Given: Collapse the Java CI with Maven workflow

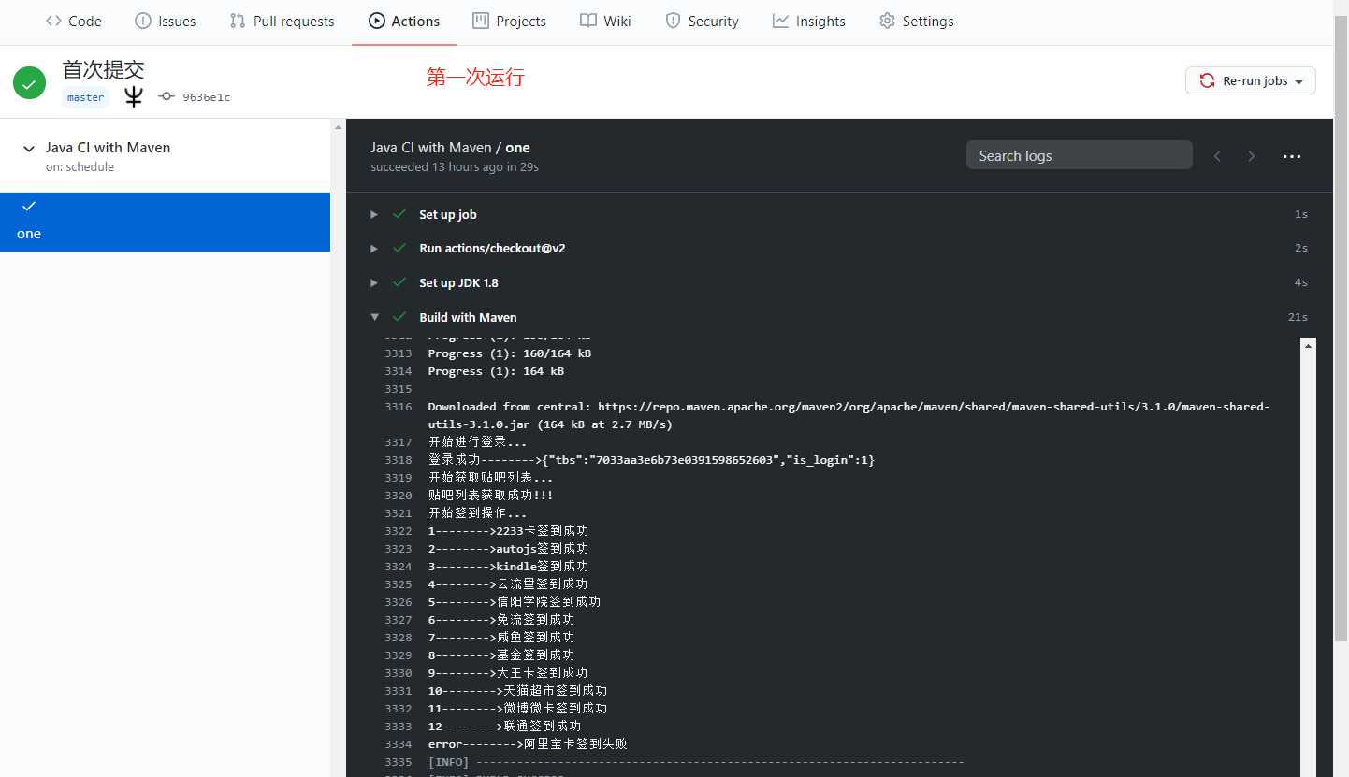Looking at the screenshot, I should 28,148.
